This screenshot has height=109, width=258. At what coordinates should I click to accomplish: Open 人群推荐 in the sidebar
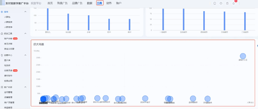(x=9, y=27)
